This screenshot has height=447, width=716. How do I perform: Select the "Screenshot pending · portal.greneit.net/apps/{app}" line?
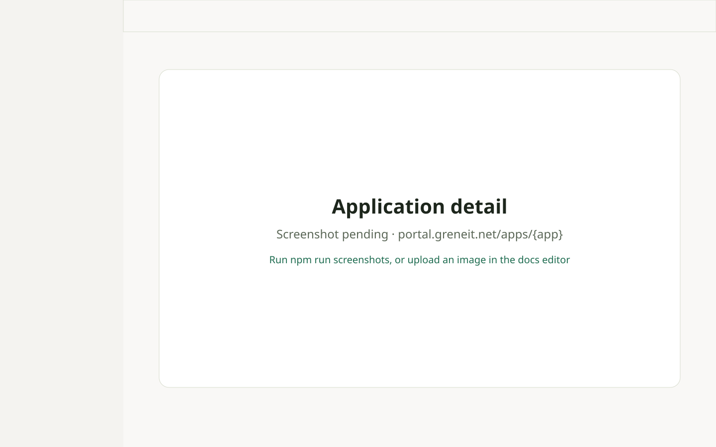point(419,234)
